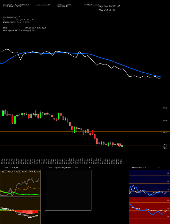Viewport: 170px width, 224px height.
Task: Open the blue-background Stochastics chart panel
Action: click(x=149, y=183)
